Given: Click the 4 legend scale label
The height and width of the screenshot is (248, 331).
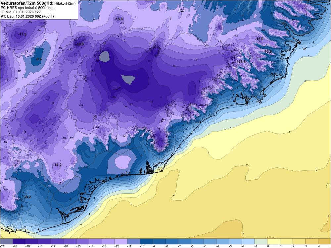Looking at the screenshot, I should pos(319,246).
